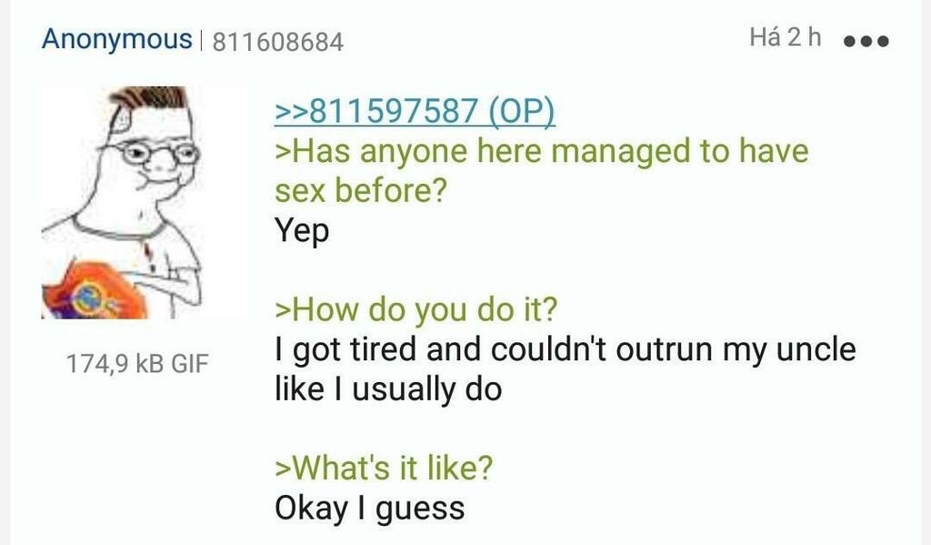
Task: Open the three-dot post options menu
Action: click(866, 41)
